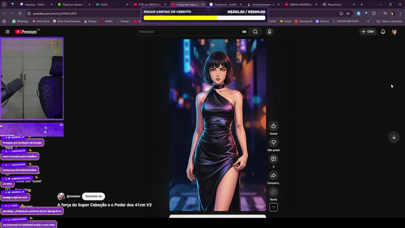Click the browser forward arrow

(x=12, y=14)
